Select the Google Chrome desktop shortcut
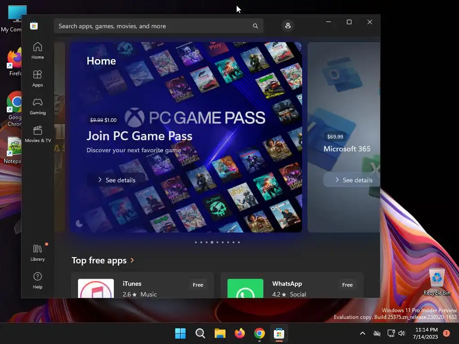 point(13,109)
